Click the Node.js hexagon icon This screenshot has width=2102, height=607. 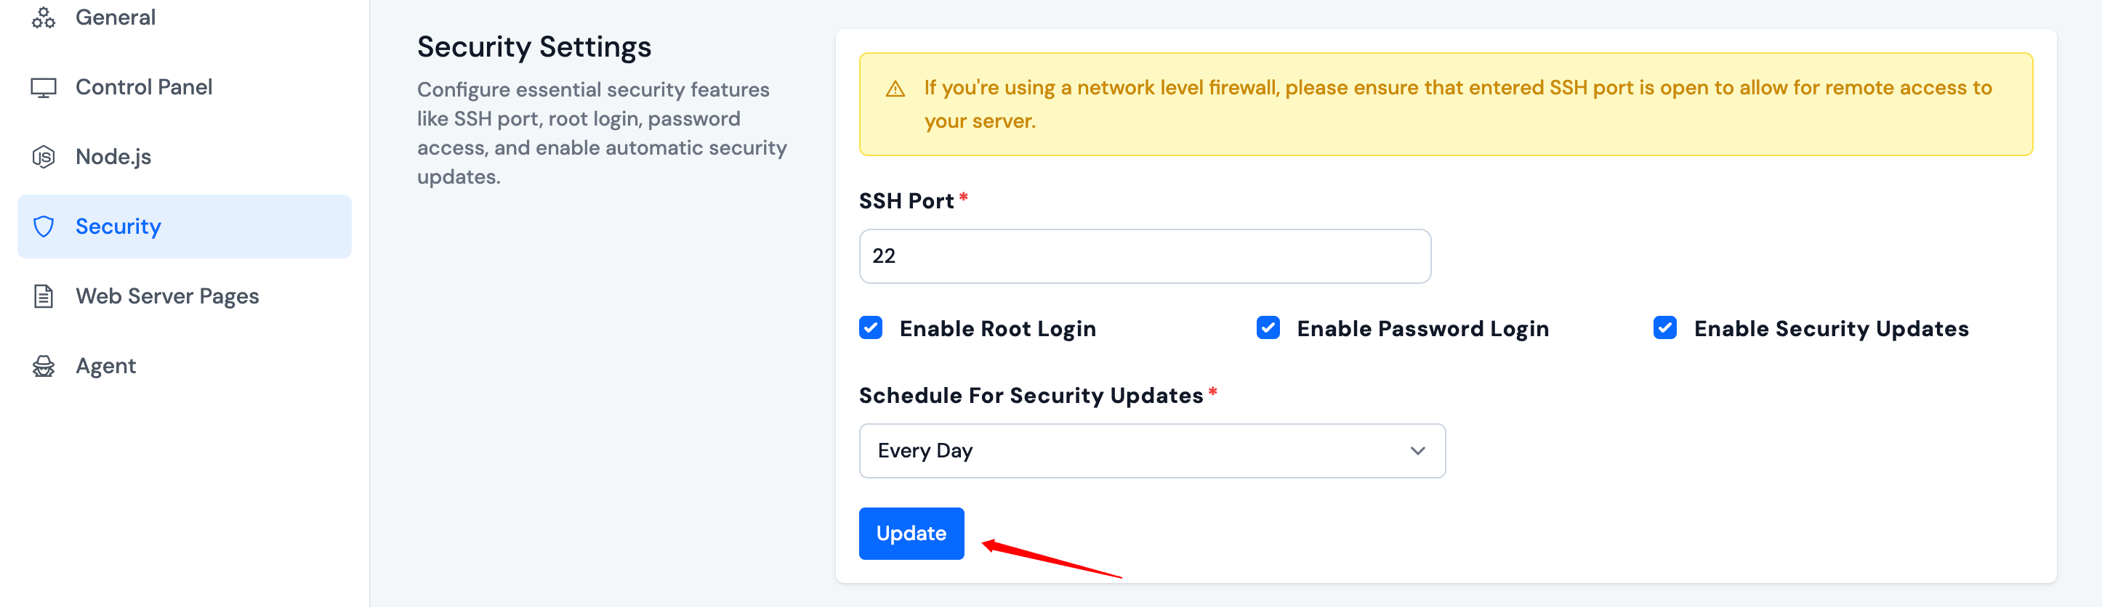(44, 156)
